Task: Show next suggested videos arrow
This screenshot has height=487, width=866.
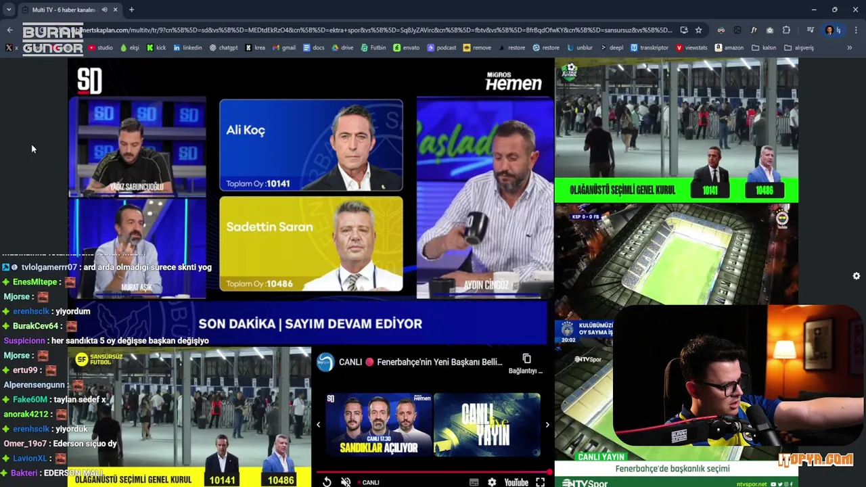Action: [x=547, y=425]
